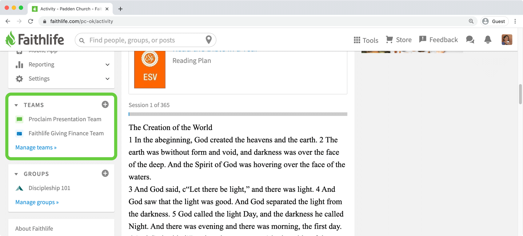This screenshot has width=523, height=236.
Task: Open the browser zoom control
Action: coord(471,21)
